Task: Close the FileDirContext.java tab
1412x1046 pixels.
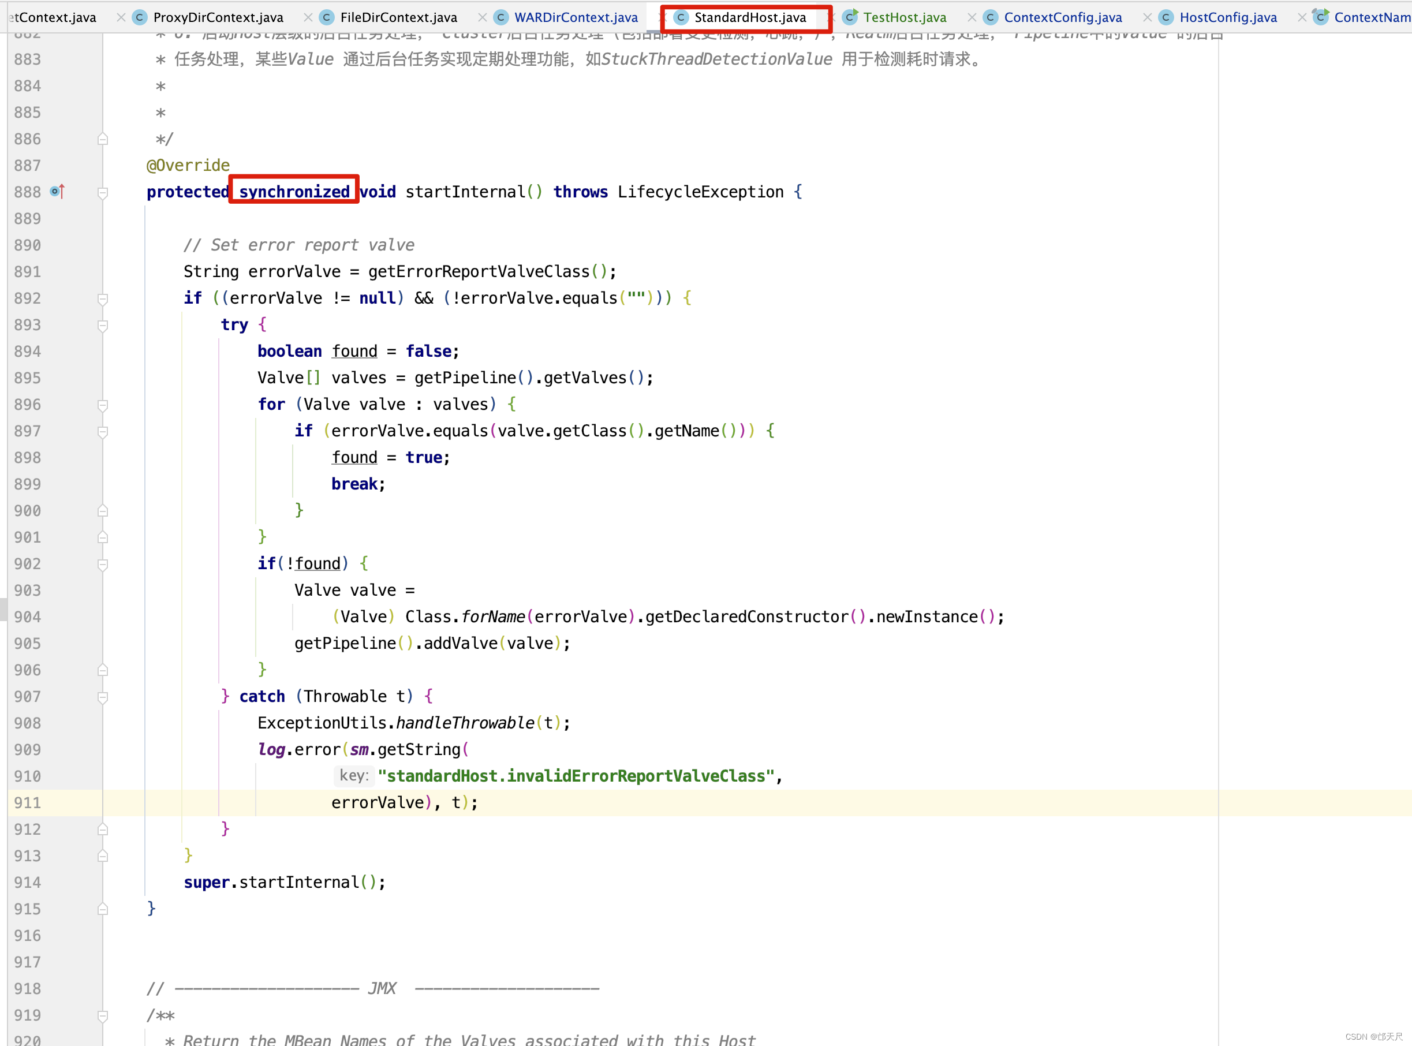Action: (x=482, y=18)
